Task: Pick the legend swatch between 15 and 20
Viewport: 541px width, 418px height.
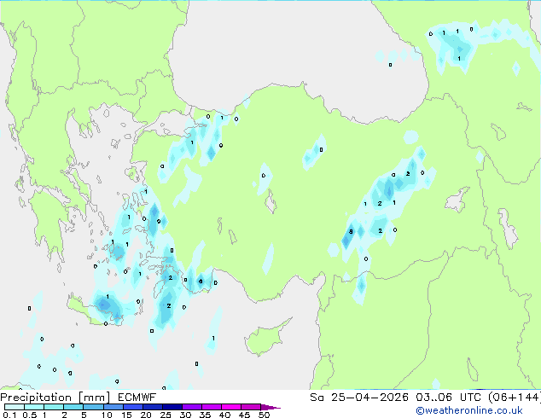Action: pyautogui.click(x=132, y=407)
